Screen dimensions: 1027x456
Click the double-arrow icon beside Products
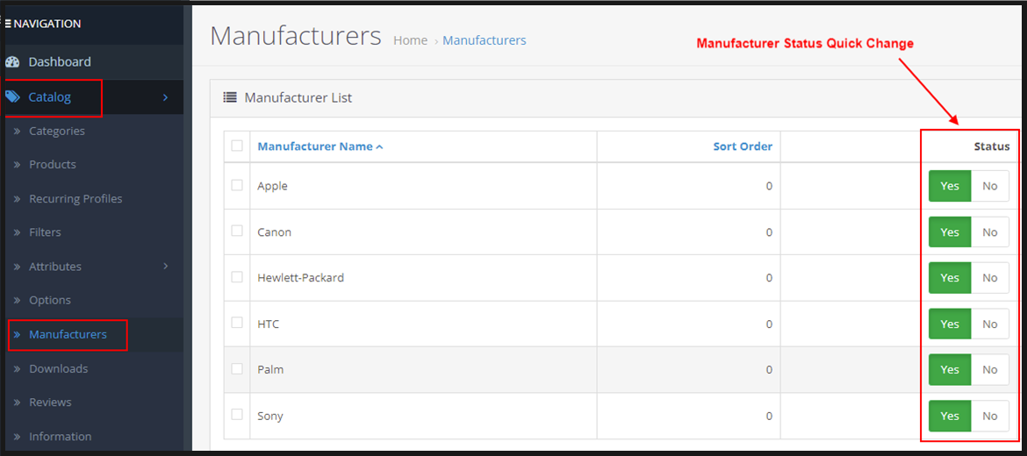17,165
